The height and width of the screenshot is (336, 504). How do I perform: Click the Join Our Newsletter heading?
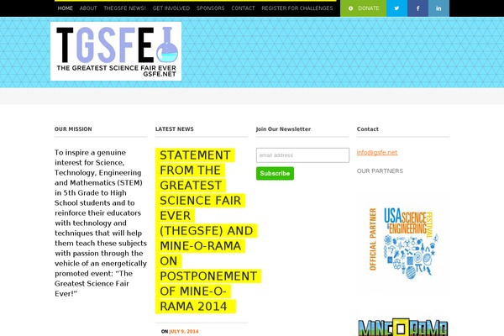click(283, 129)
